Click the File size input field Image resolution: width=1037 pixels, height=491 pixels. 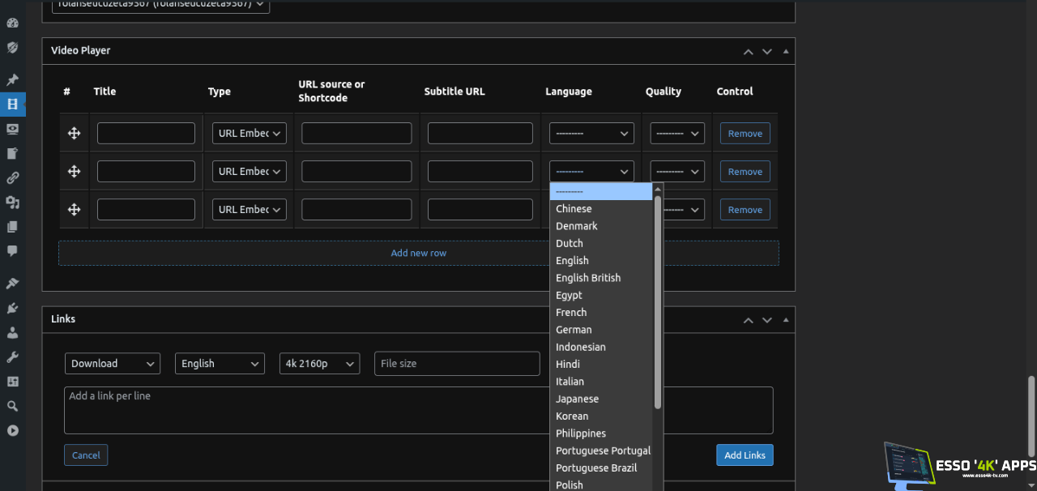tap(457, 364)
